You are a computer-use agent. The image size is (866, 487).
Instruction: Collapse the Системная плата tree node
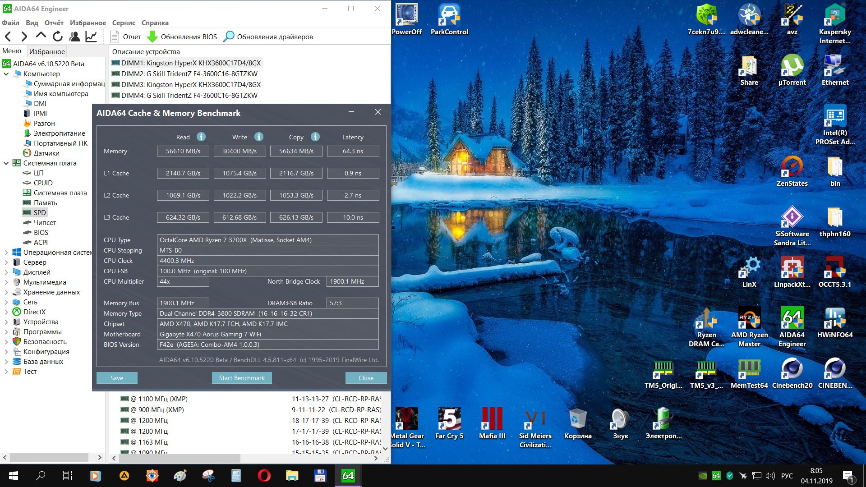point(6,163)
